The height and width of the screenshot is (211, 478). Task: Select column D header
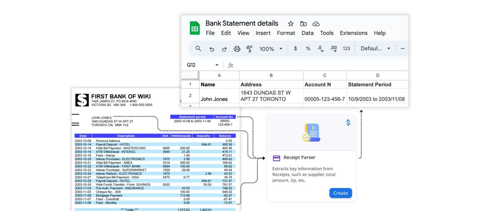pyautogui.click(x=378, y=75)
